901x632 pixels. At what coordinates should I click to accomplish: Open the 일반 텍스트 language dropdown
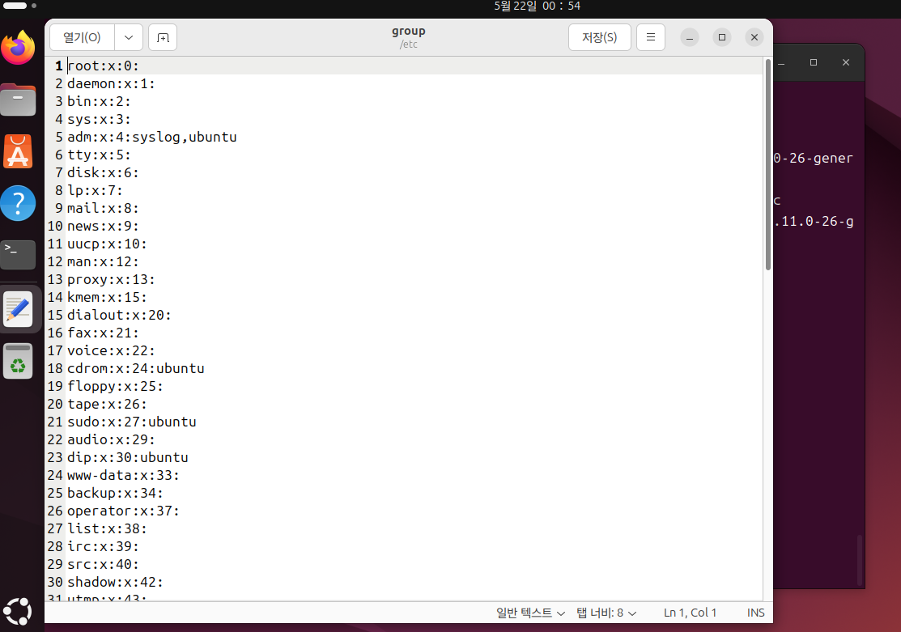pos(530,613)
